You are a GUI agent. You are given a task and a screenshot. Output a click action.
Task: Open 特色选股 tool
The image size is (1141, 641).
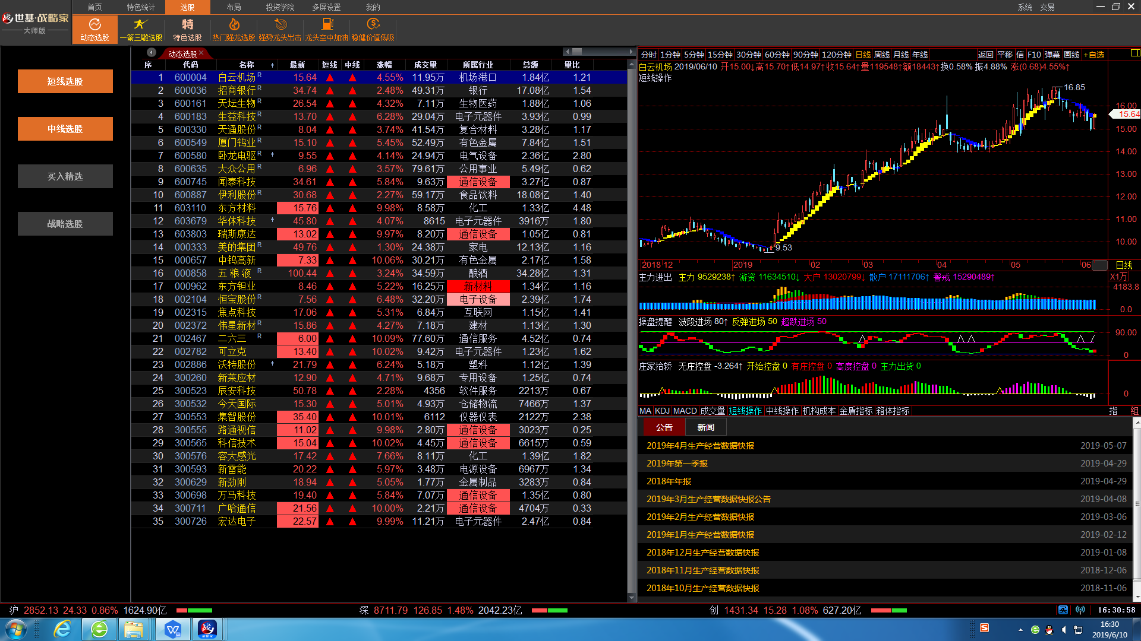(x=187, y=29)
